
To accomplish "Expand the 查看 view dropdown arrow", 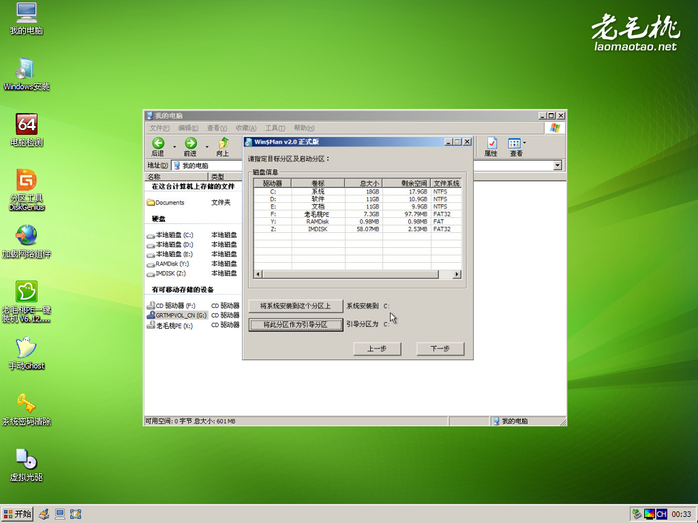I will tap(524, 143).
